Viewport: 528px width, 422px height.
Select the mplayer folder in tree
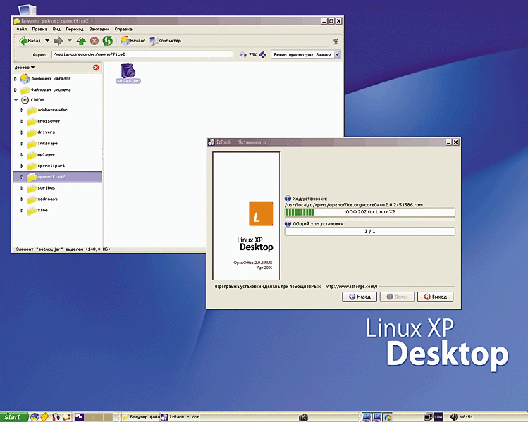(41, 155)
